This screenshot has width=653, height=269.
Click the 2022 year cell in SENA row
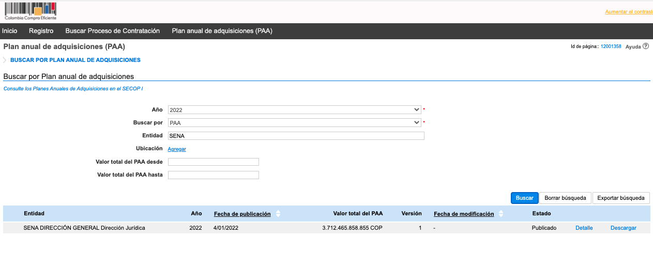[196, 228]
